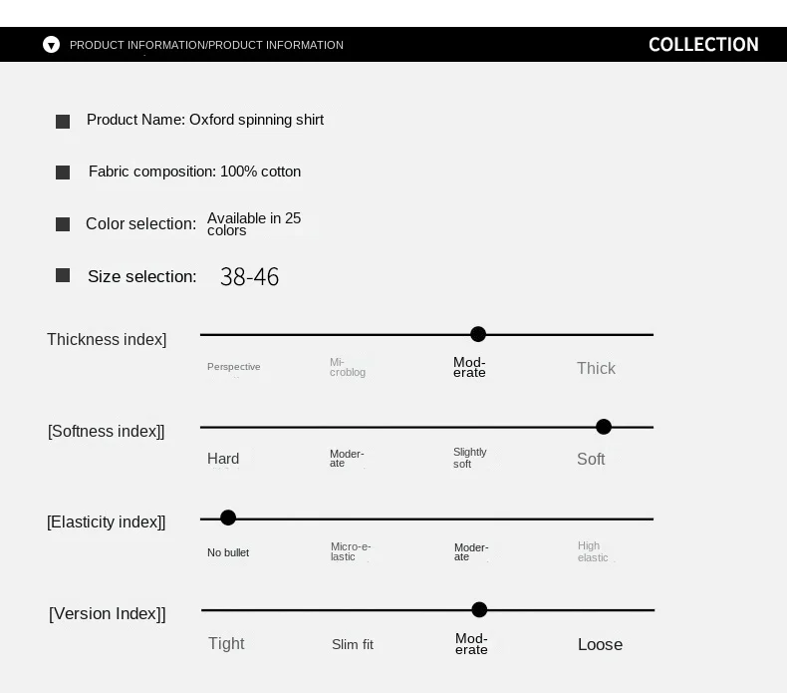Click the PRODUCT INFORMATION header label
Image resolution: width=787 pixels, height=693 pixels.
point(206,45)
